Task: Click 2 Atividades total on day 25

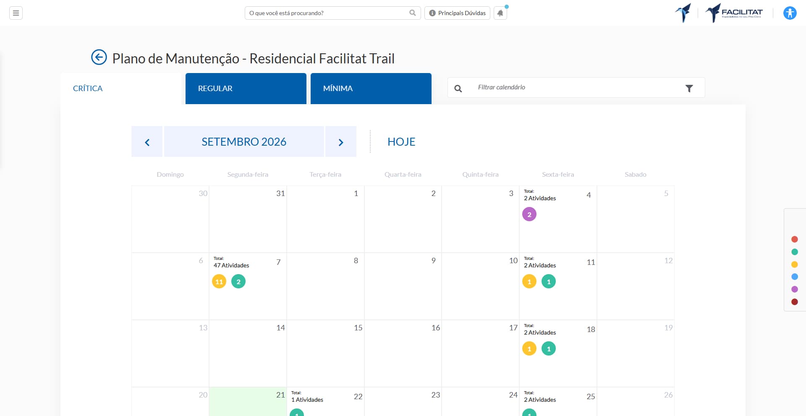Action: pos(540,400)
